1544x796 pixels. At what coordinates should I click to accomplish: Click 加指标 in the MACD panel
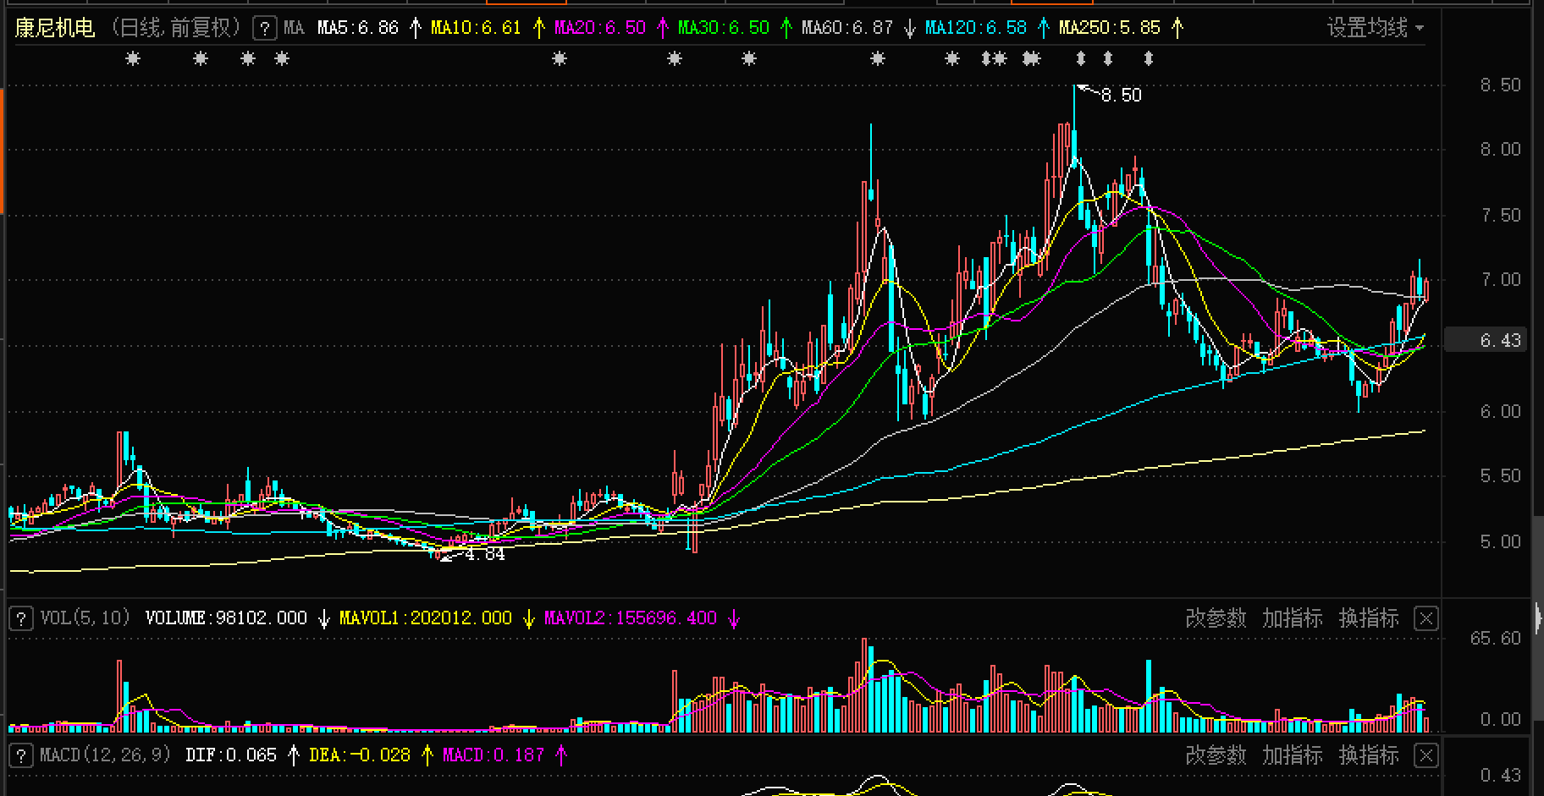click(x=1292, y=755)
